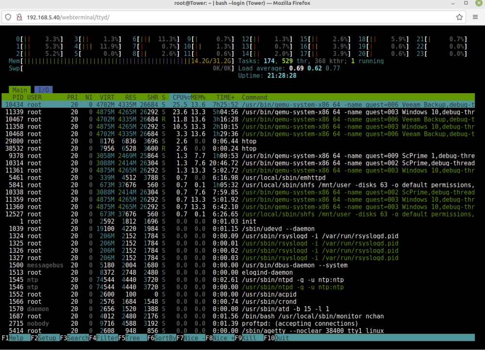The width and height of the screenshot is (485, 350).
Task: Click F6 SortBy in the function bar
Action: 162,338
